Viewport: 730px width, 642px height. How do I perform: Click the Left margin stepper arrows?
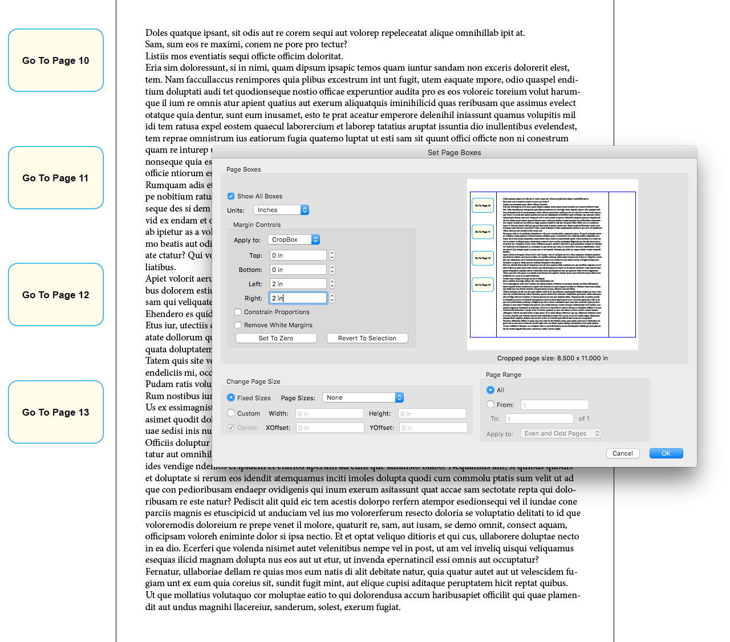click(332, 284)
